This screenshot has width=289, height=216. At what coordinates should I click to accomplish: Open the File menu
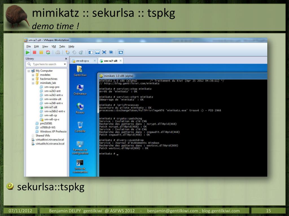[29, 46]
